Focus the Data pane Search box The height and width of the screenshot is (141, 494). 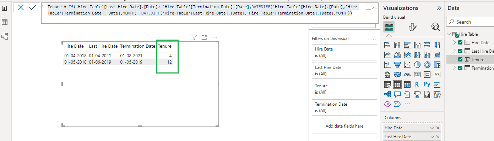pos(470,22)
